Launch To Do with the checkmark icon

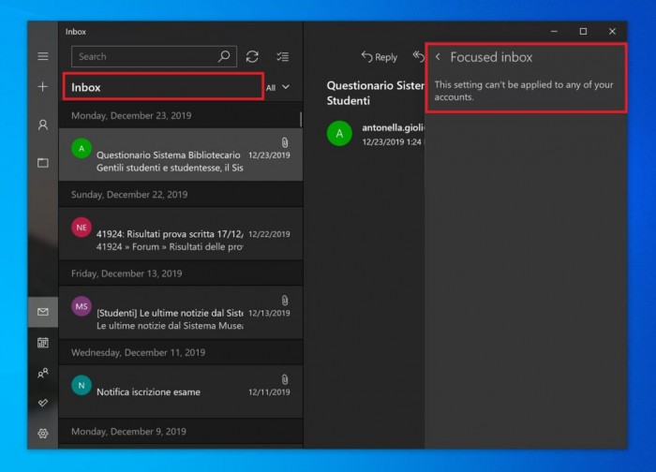(x=42, y=403)
